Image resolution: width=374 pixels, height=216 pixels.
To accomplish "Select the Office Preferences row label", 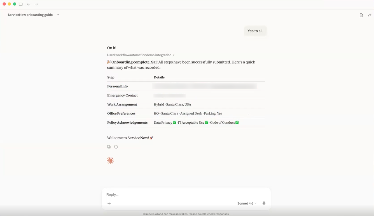I will 121,113.
